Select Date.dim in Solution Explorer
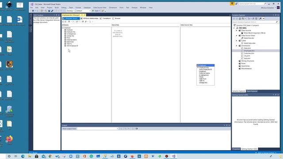Screen dimensions: 283x159 [x=246, y=48]
